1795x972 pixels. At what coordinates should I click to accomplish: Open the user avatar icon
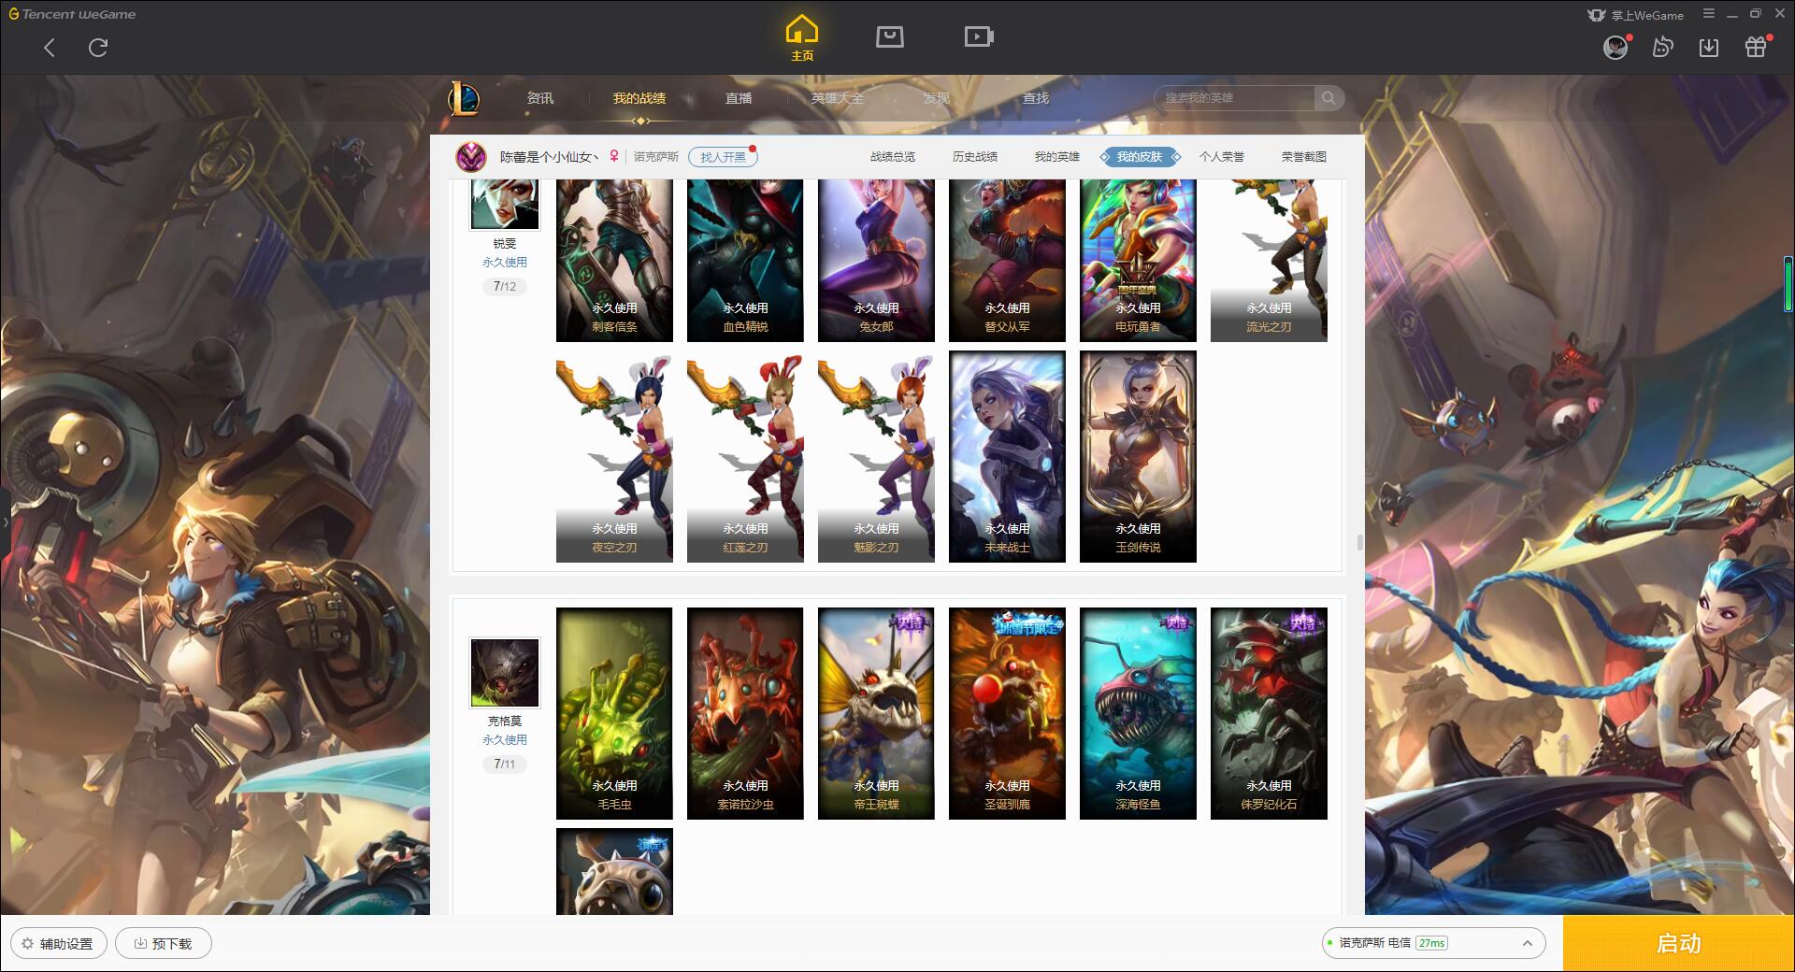[x=1615, y=47]
